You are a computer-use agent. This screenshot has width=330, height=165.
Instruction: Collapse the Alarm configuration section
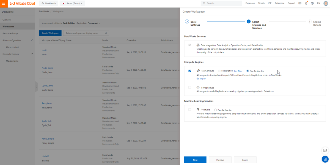tap(32, 40)
